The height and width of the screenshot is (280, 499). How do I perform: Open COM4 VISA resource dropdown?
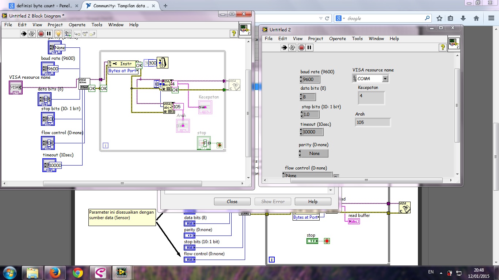[385, 79]
